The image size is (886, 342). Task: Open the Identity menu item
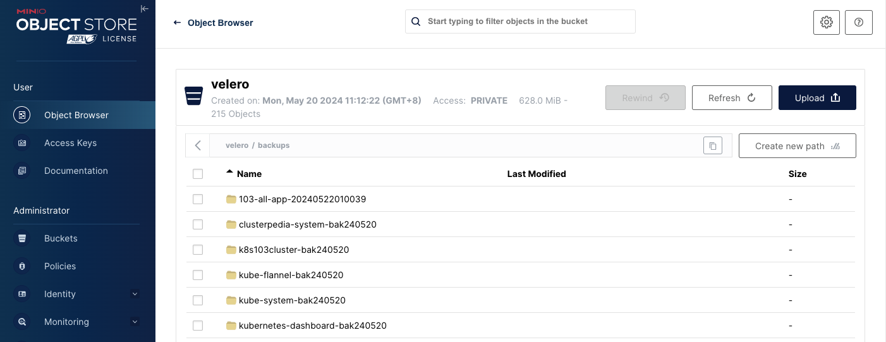click(x=78, y=294)
